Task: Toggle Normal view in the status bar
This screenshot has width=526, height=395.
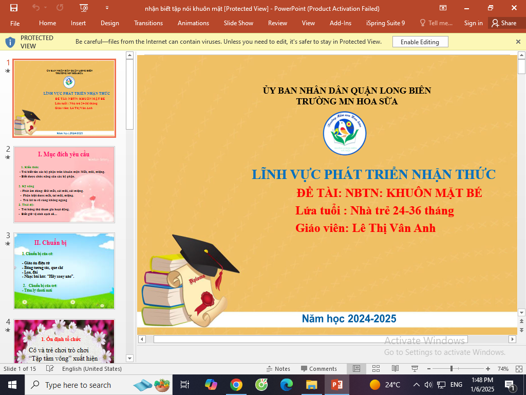Action: tap(356, 369)
